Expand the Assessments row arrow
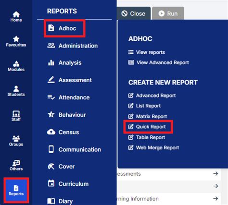Image resolution: width=228 pixels, height=205 pixels. click(215, 174)
